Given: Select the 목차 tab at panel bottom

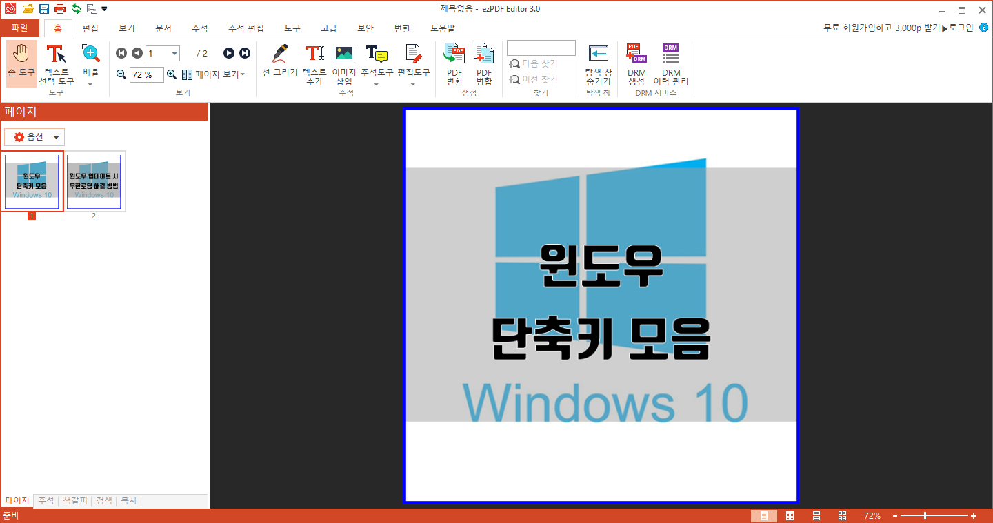Looking at the screenshot, I should [129, 501].
